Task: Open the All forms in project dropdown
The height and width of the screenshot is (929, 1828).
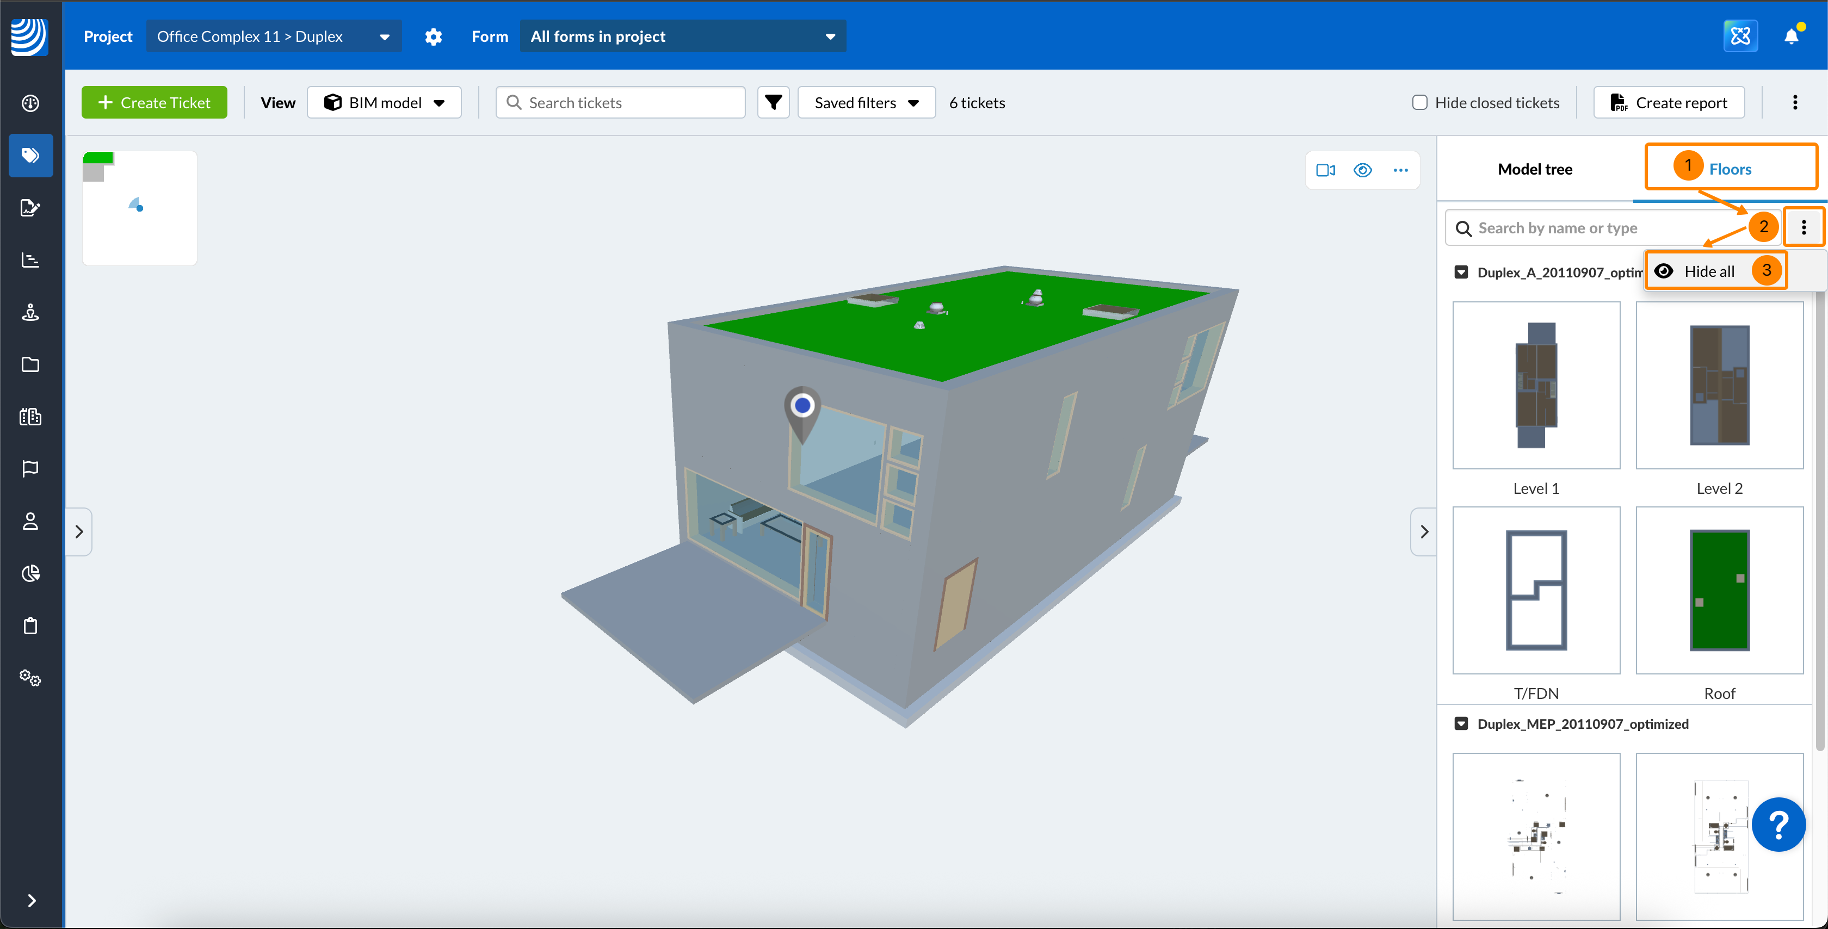Action: coord(683,37)
